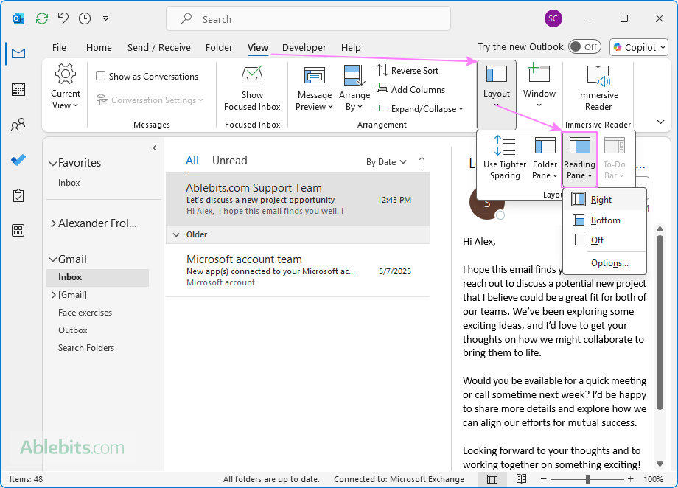This screenshot has height=488, width=678.
Task: Switch to the Send / Receive tab
Action: click(x=158, y=48)
